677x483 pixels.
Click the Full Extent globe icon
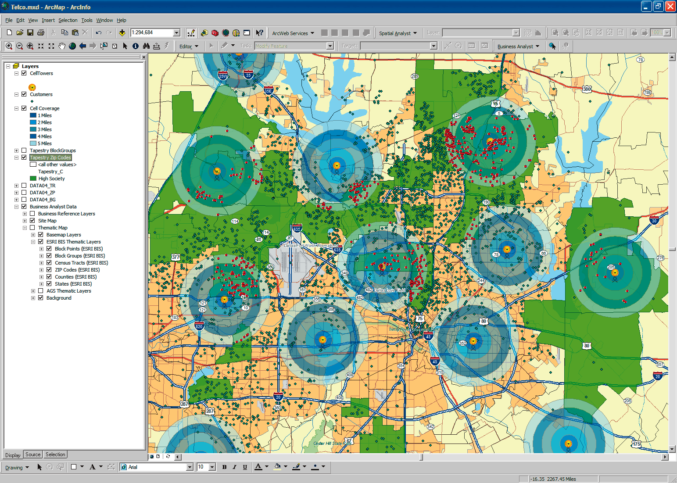point(72,46)
